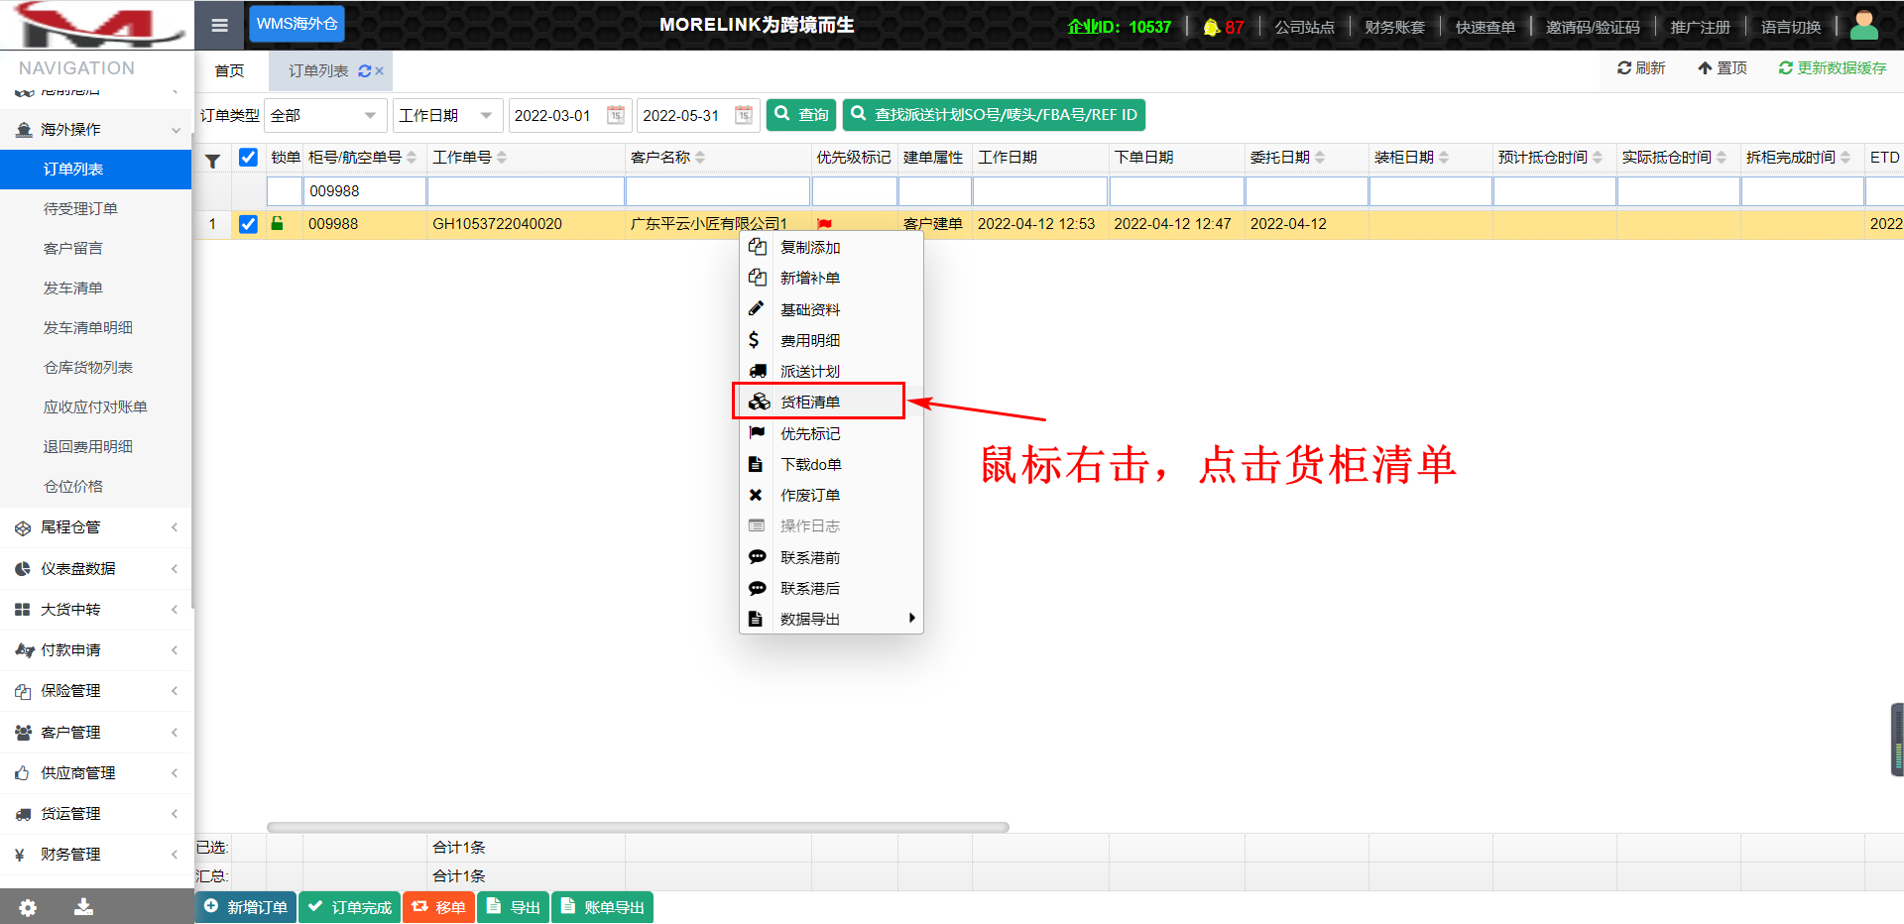Click the red priority flag in row 1
Screen dimensions: 1904x924
click(824, 224)
